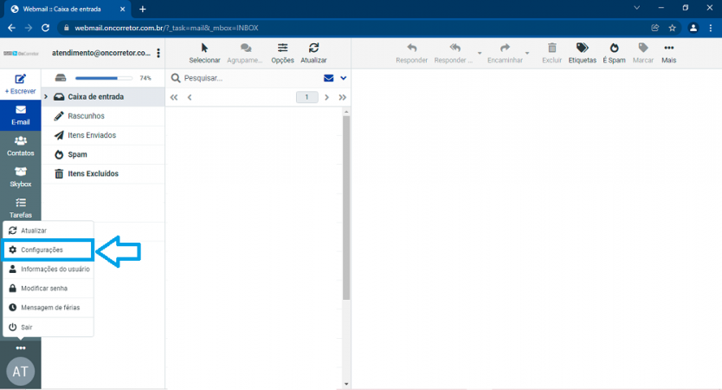Open the Spam folder
722x390 pixels.
[x=103, y=154]
